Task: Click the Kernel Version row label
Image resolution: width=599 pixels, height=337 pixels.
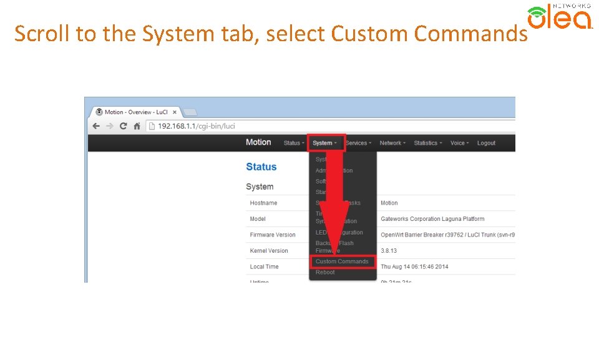Action: tap(269, 251)
